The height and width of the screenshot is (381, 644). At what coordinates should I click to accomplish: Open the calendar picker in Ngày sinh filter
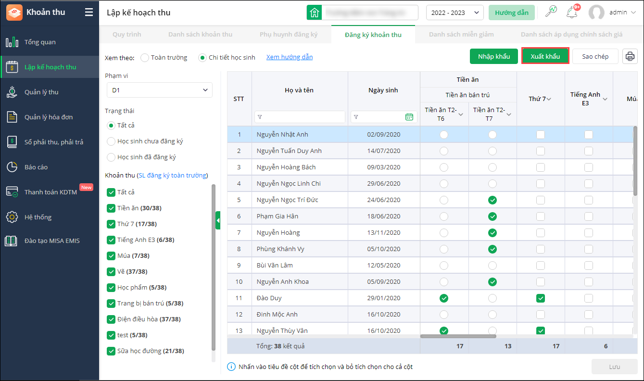409,117
